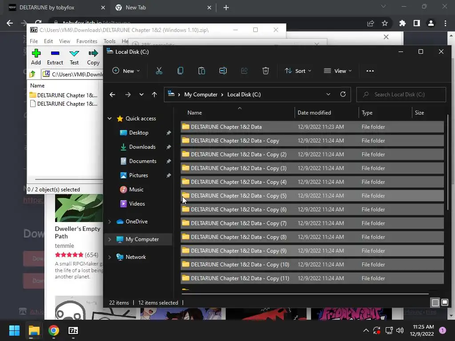Expand the OneDrive tree node
This screenshot has height=341, width=455.
pyautogui.click(x=110, y=222)
